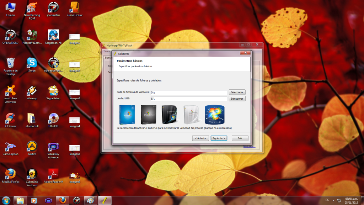Select the joanmatrix desktop shortcut
The image size is (364, 205).
pos(53,9)
